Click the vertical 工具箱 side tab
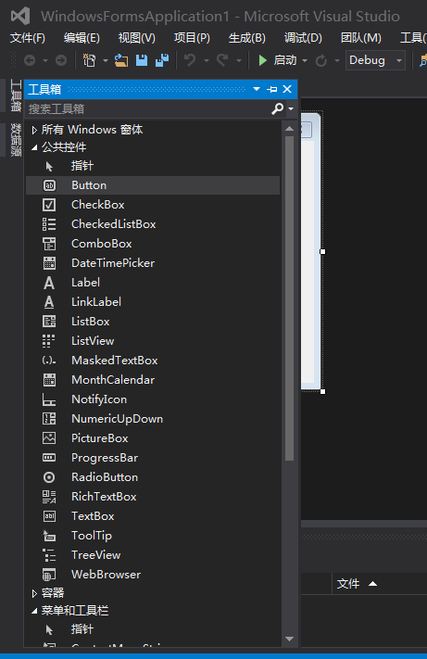The height and width of the screenshot is (659, 427). click(16, 95)
